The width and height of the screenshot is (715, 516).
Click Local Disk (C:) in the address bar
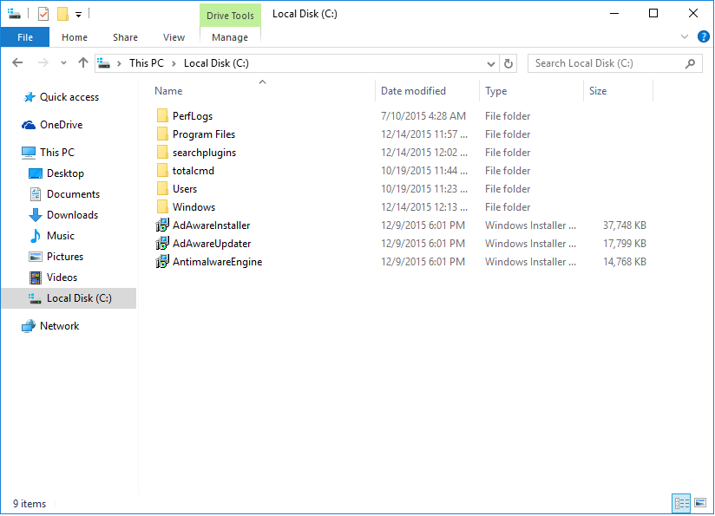(x=216, y=63)
